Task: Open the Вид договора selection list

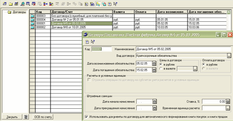Action: [x=229, y=56]
